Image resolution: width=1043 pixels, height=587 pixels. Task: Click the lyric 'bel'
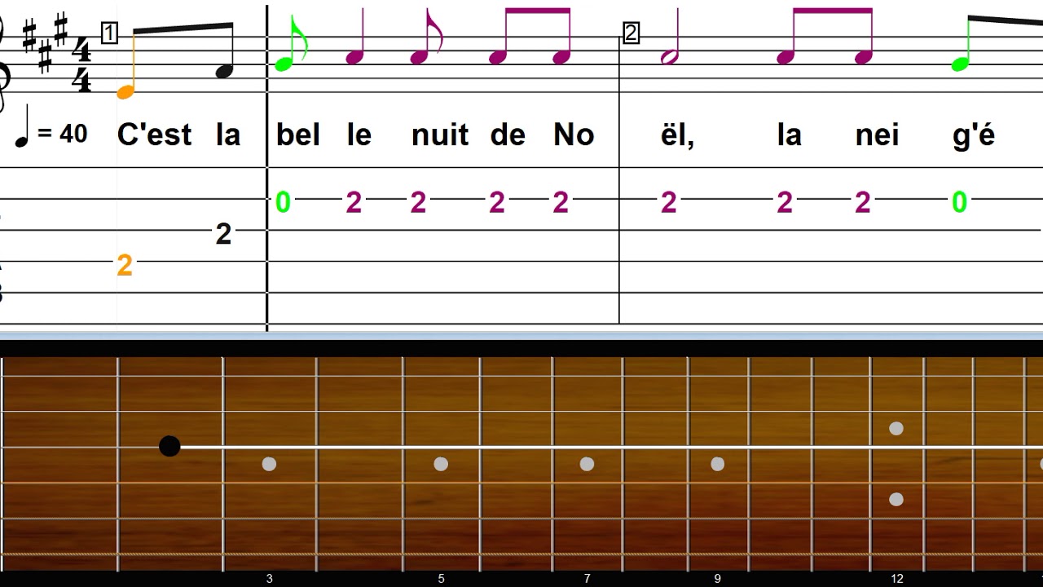298,135
